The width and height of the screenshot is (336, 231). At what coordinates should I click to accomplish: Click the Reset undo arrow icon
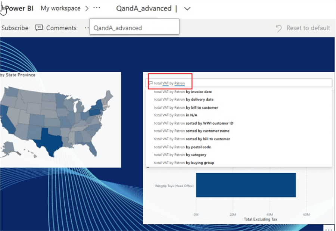coord(279,28)
